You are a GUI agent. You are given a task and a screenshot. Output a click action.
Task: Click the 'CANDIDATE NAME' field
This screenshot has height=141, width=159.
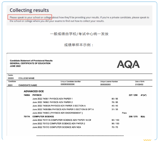coord(28,85)
